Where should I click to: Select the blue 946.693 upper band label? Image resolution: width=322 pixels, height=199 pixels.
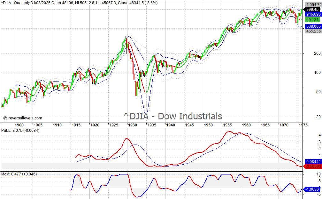(313, 15)
